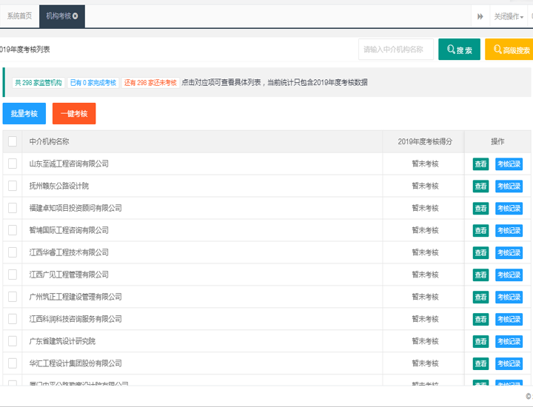Select the name 抚州赣东公路设计院
533x407 pixels.
59,186
